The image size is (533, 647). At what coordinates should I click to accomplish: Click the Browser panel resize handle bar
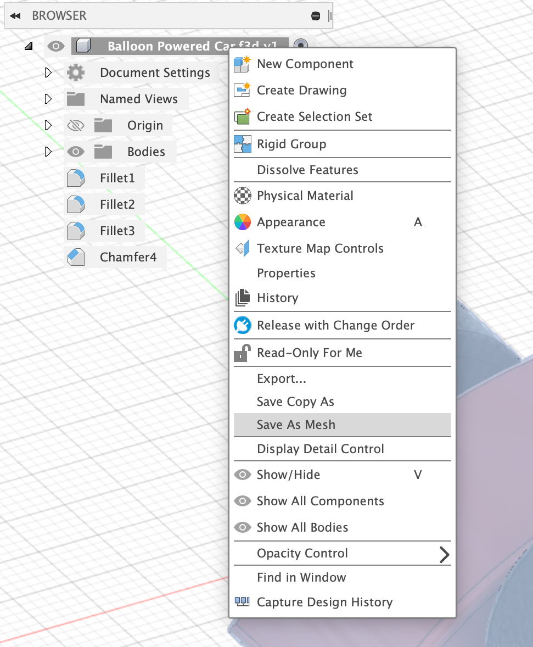329,16
